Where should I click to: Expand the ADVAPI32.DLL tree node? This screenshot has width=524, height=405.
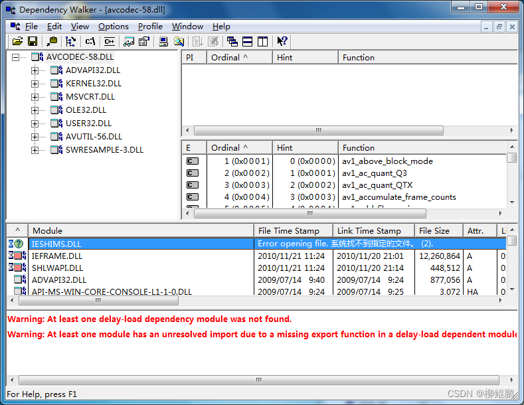pyautogui.click(x=35, y=70)
